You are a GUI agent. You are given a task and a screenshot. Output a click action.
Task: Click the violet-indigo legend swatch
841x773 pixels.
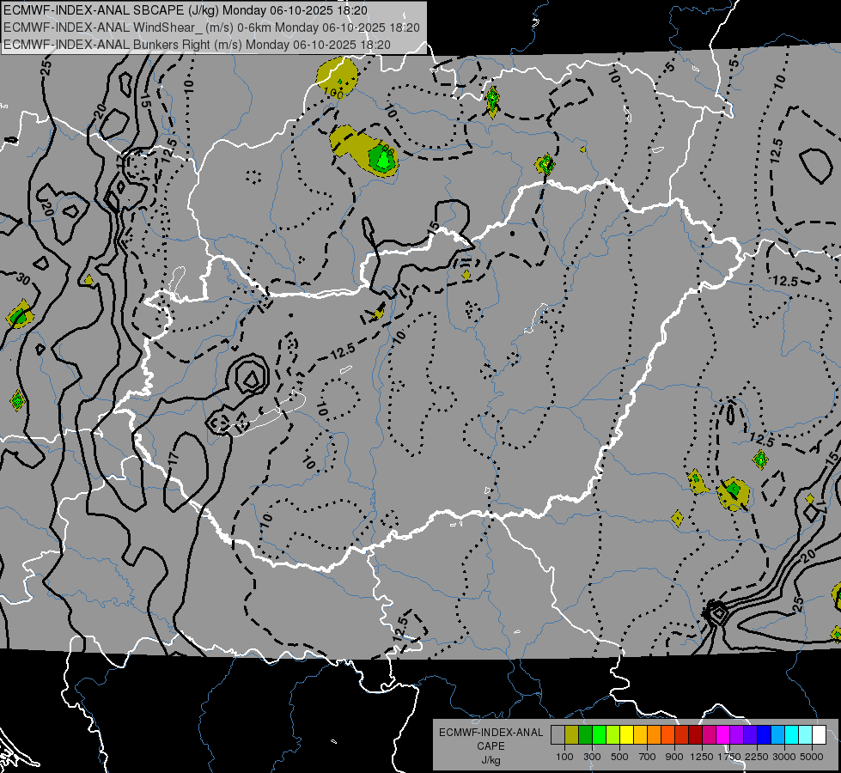click(750, 735)
